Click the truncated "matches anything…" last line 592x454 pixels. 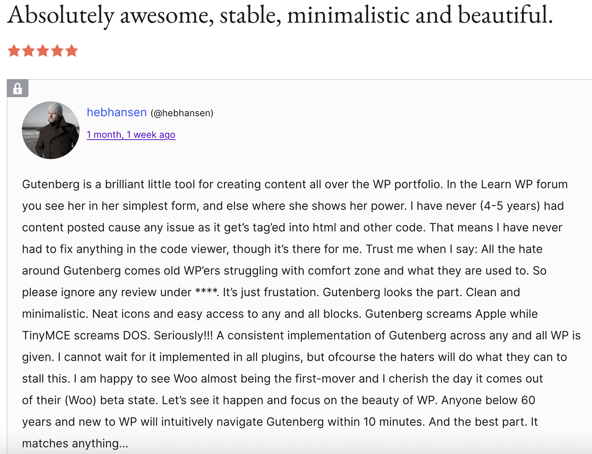coord(75,443)
